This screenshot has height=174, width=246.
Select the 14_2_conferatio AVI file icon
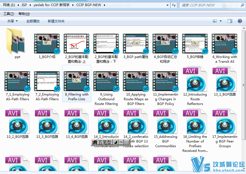click(136, 121)
